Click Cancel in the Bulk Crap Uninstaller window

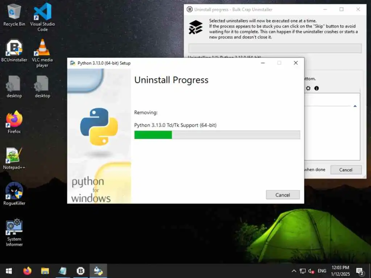tap(346, 170)
